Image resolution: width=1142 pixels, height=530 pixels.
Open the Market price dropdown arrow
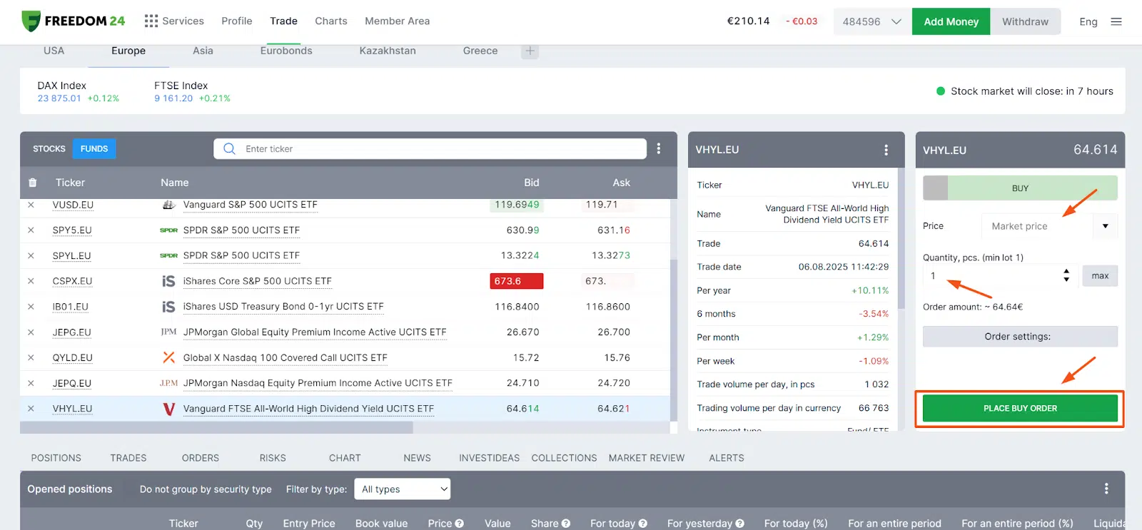[1105, 226]
